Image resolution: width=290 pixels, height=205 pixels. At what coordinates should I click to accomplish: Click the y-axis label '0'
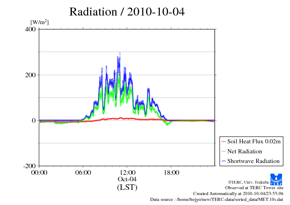tap(34, 121)
